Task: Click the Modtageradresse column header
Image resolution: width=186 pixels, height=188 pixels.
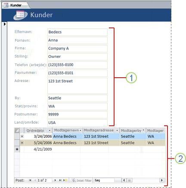Action: coord(101,130)
